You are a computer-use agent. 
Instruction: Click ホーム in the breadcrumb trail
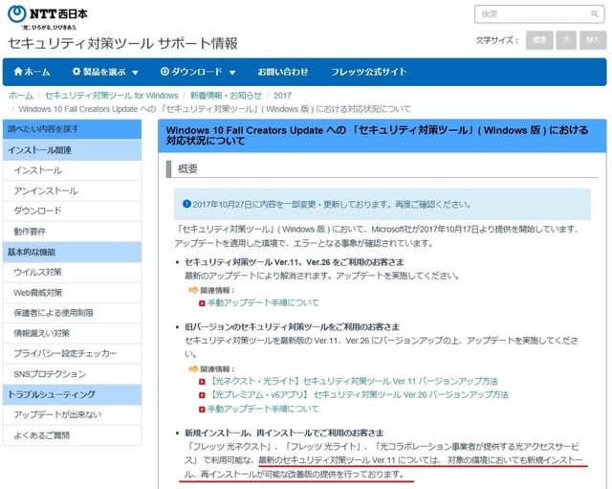tap(20, 96)
